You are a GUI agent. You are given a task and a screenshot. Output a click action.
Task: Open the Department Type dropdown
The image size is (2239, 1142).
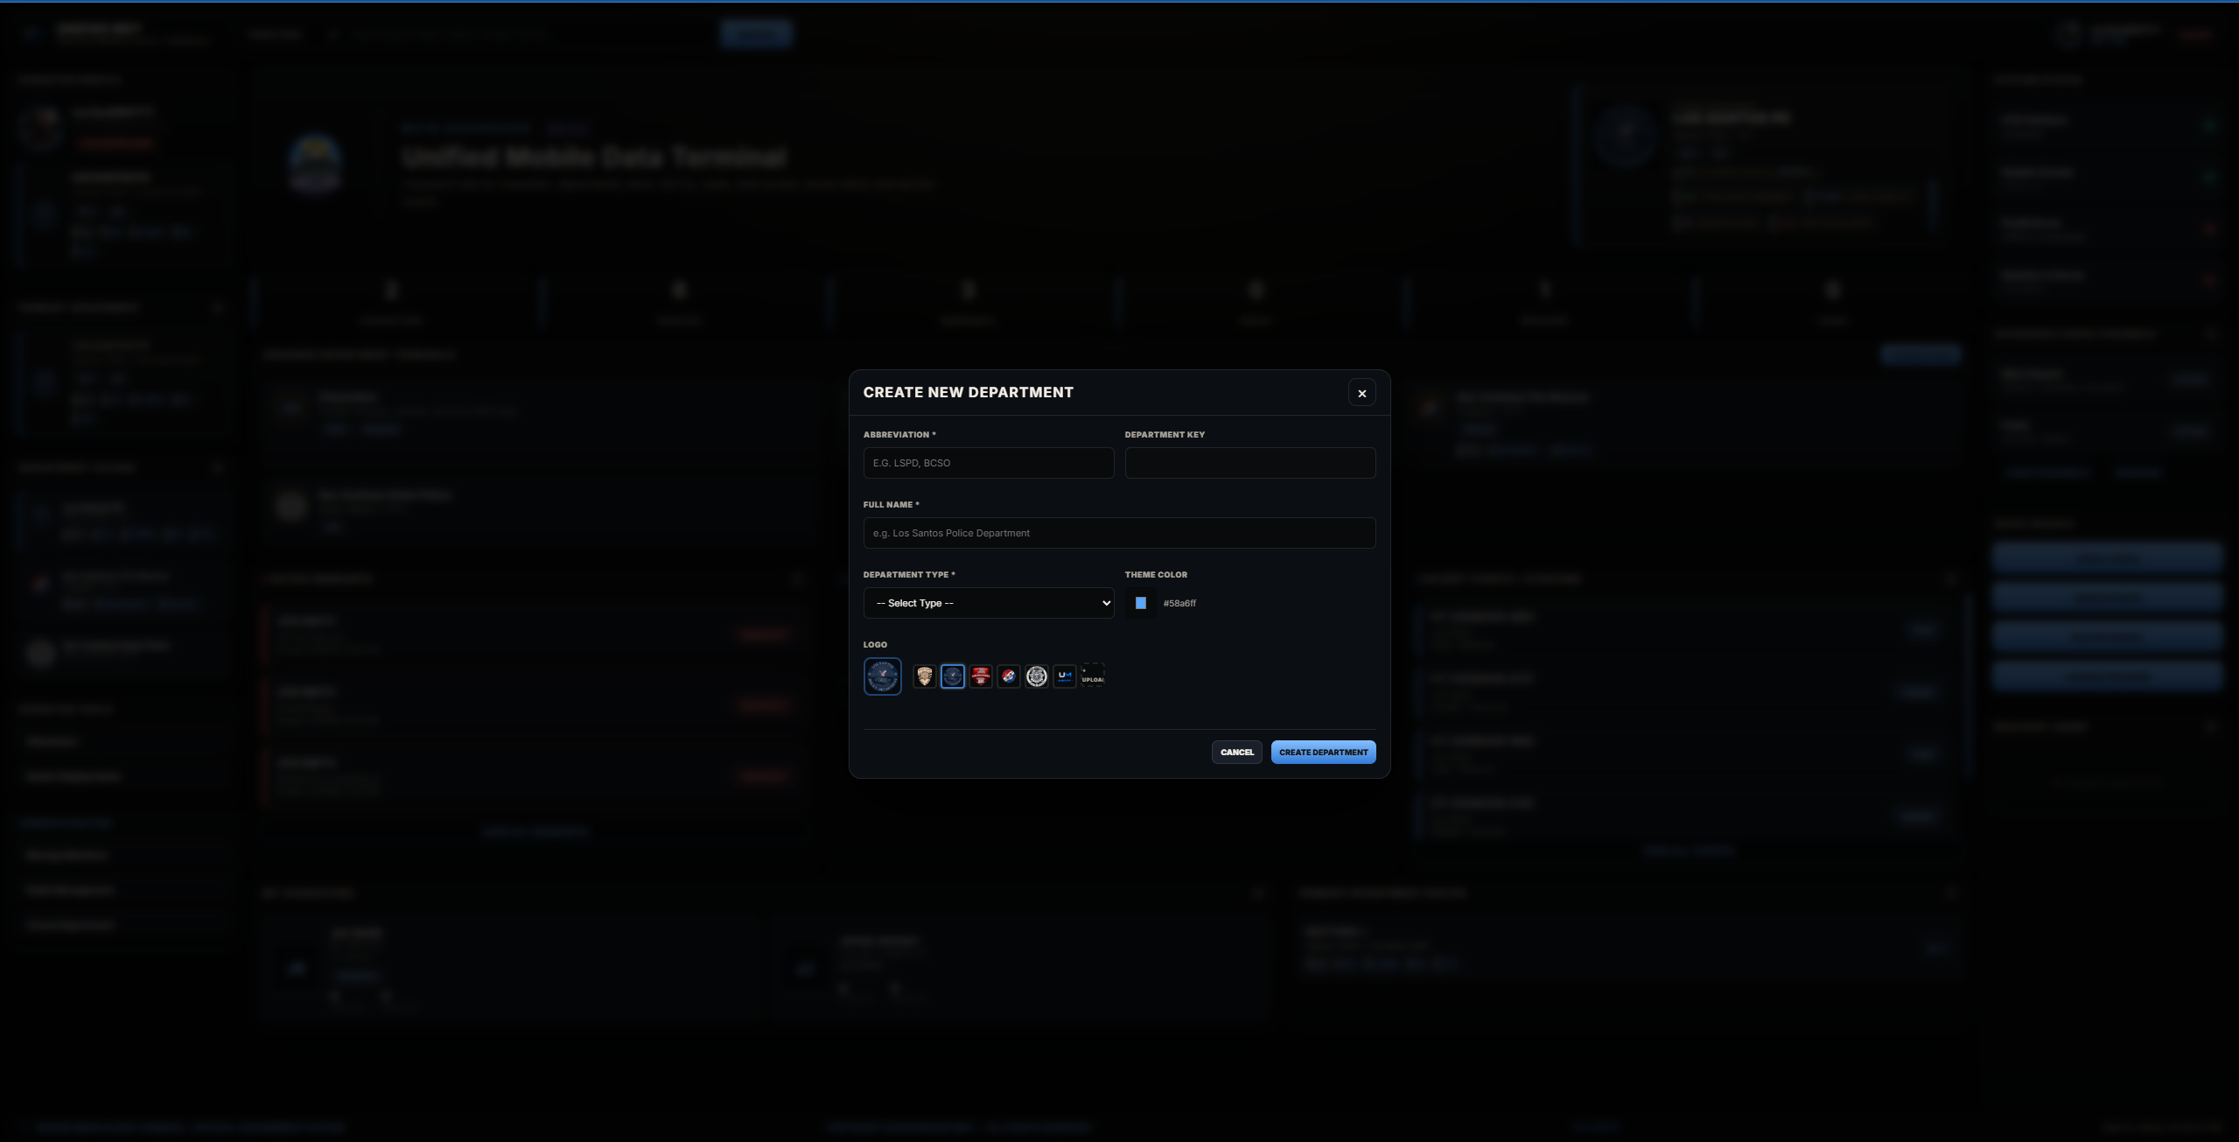(989, 603)
